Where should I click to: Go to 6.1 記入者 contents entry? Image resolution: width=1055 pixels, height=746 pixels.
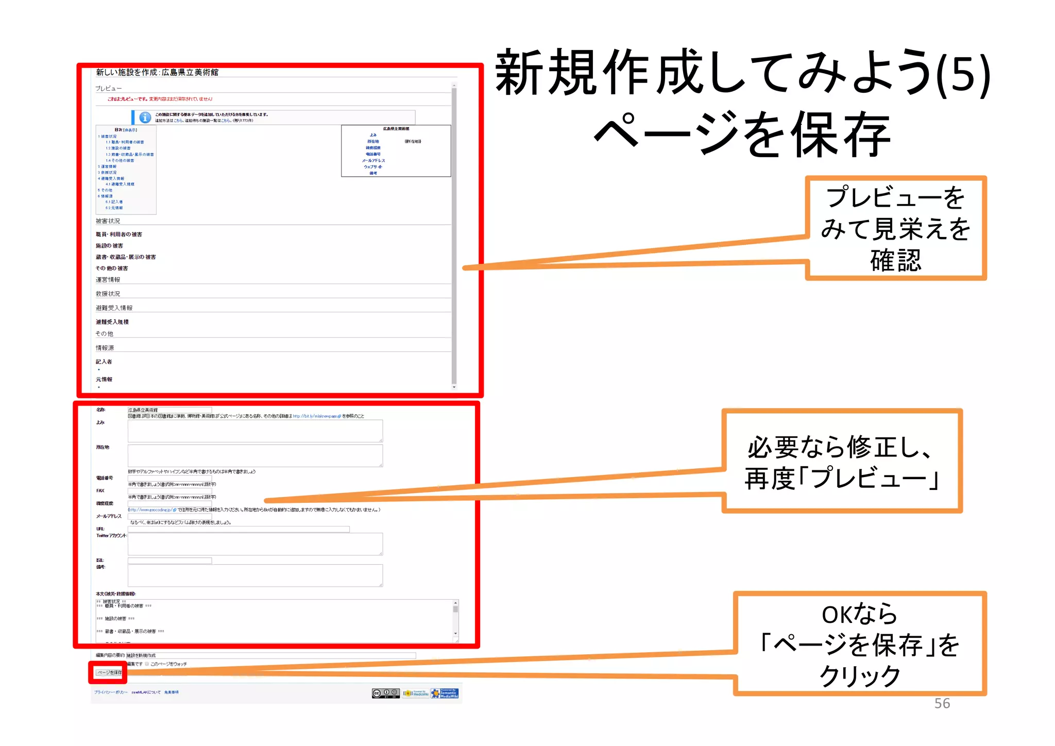click(114, 202)
